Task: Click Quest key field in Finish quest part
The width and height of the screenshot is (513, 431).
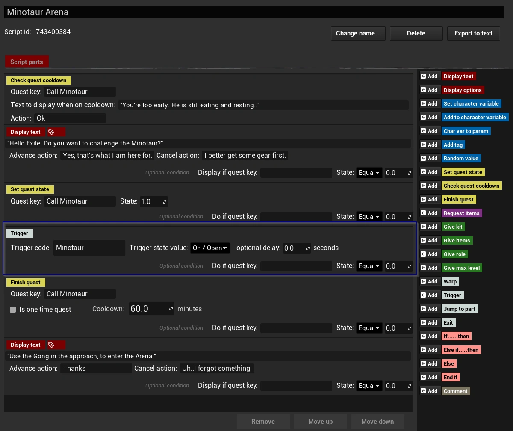Action: 80,294
